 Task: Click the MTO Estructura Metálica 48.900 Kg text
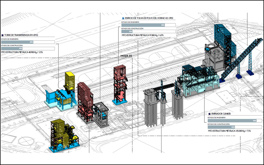pos(22,52)
